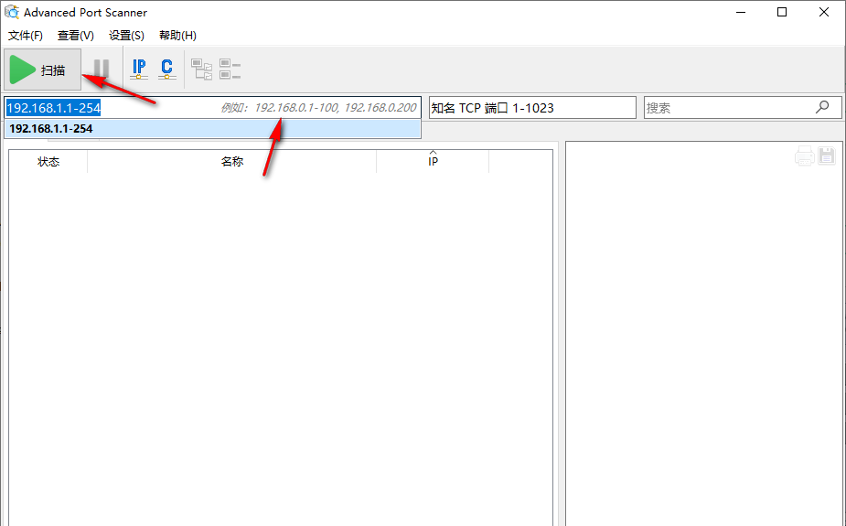This screenshot has width=846, height=526.
Task: Open the 文件(F) menu
Action: pos(26,36)
